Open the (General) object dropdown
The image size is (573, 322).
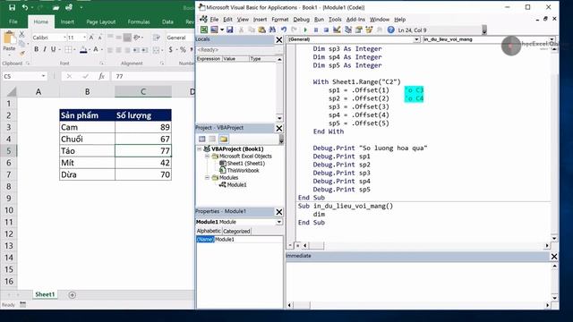coord(416,39)
